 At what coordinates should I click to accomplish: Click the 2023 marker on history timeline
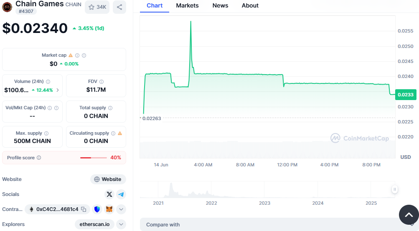click(264, 203)
